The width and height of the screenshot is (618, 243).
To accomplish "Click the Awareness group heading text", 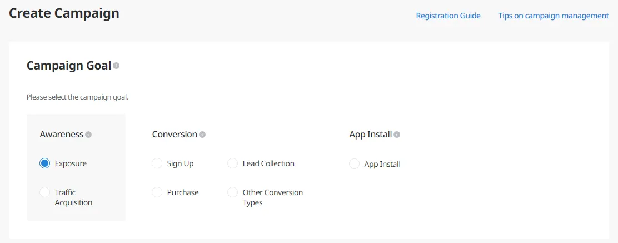I will (x=62, y=135).
